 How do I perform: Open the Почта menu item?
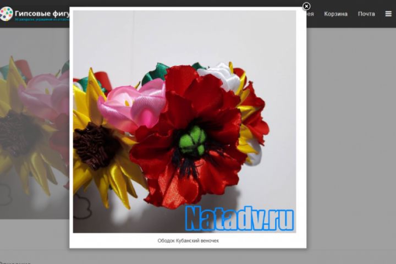tap(366, 14)
